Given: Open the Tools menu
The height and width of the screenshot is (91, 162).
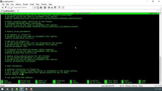Looking at the screenshot, I should tap(37, 4).
